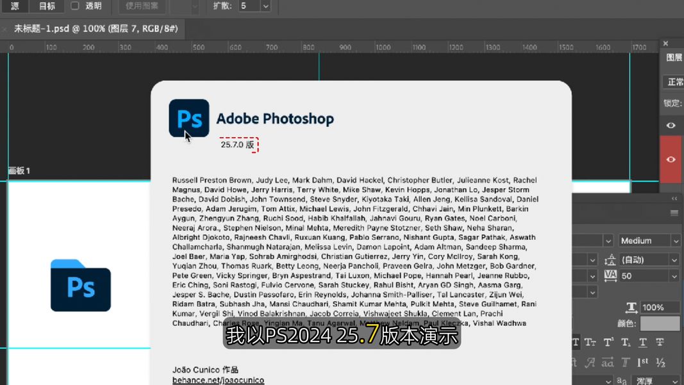Select the 目标 patch mode

(x=47, y=6)
